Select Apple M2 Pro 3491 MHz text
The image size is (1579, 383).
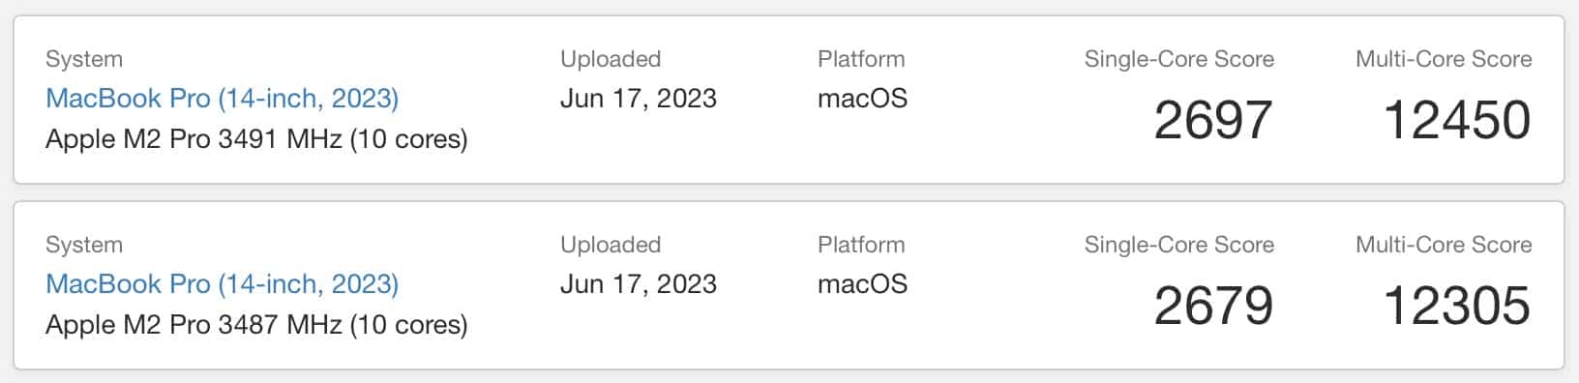(x=194, y=139)
